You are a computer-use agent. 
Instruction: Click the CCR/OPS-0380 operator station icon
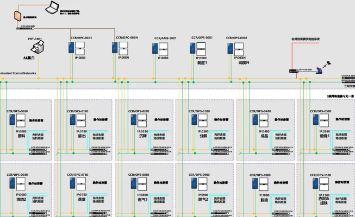200,120
